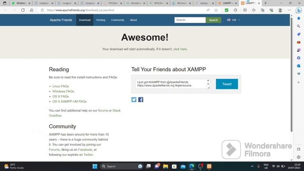Screen dimensions: 304x171
Task: Click the browser home icon
Action: [32, 10]
